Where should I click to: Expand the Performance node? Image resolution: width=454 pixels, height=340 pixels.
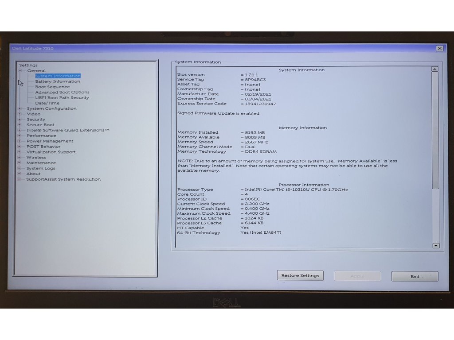[x=20, y=135]
